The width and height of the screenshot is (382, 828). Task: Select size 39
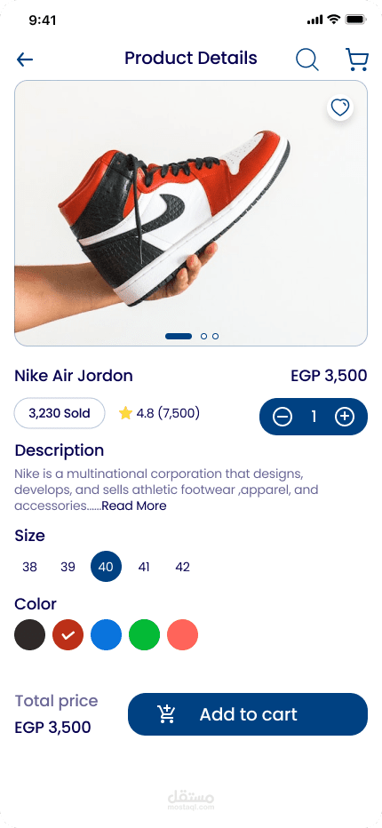(x=68, y=567)
